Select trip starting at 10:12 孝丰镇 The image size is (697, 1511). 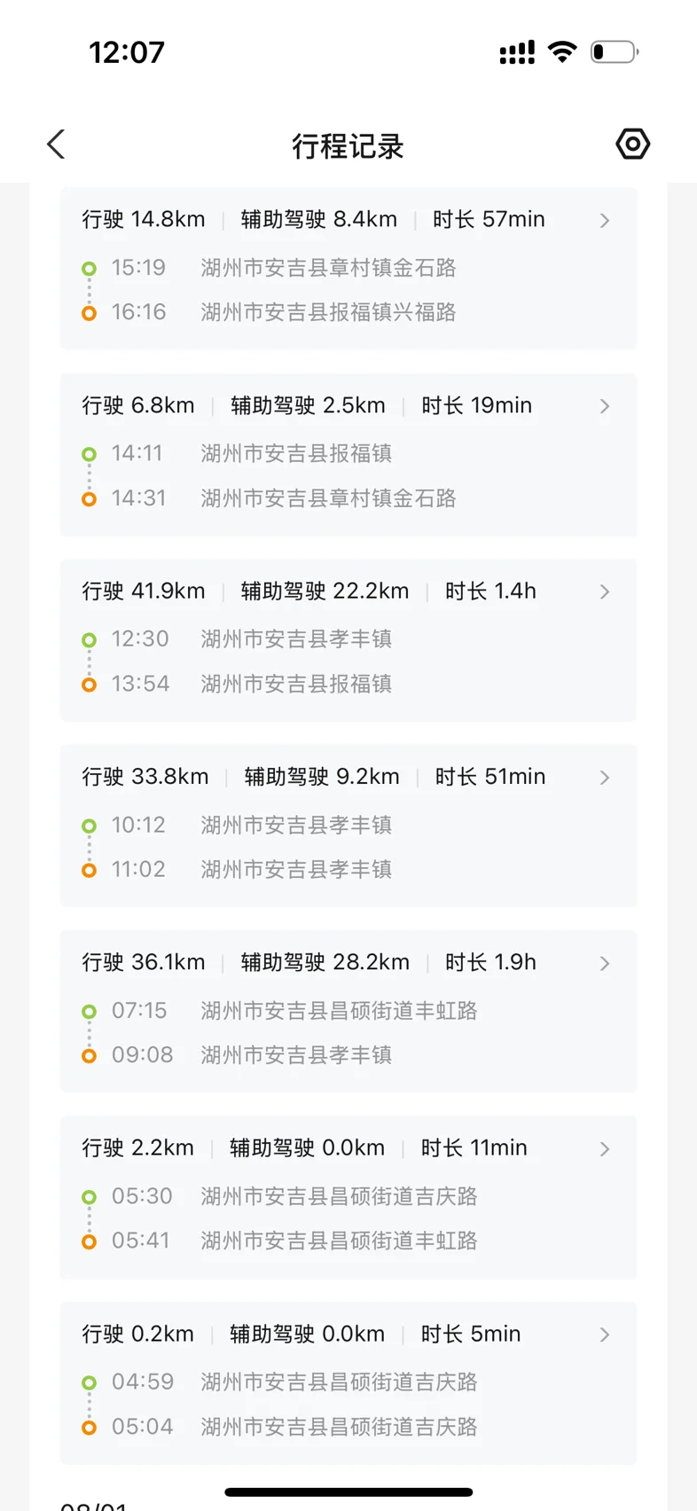[348, 826]
